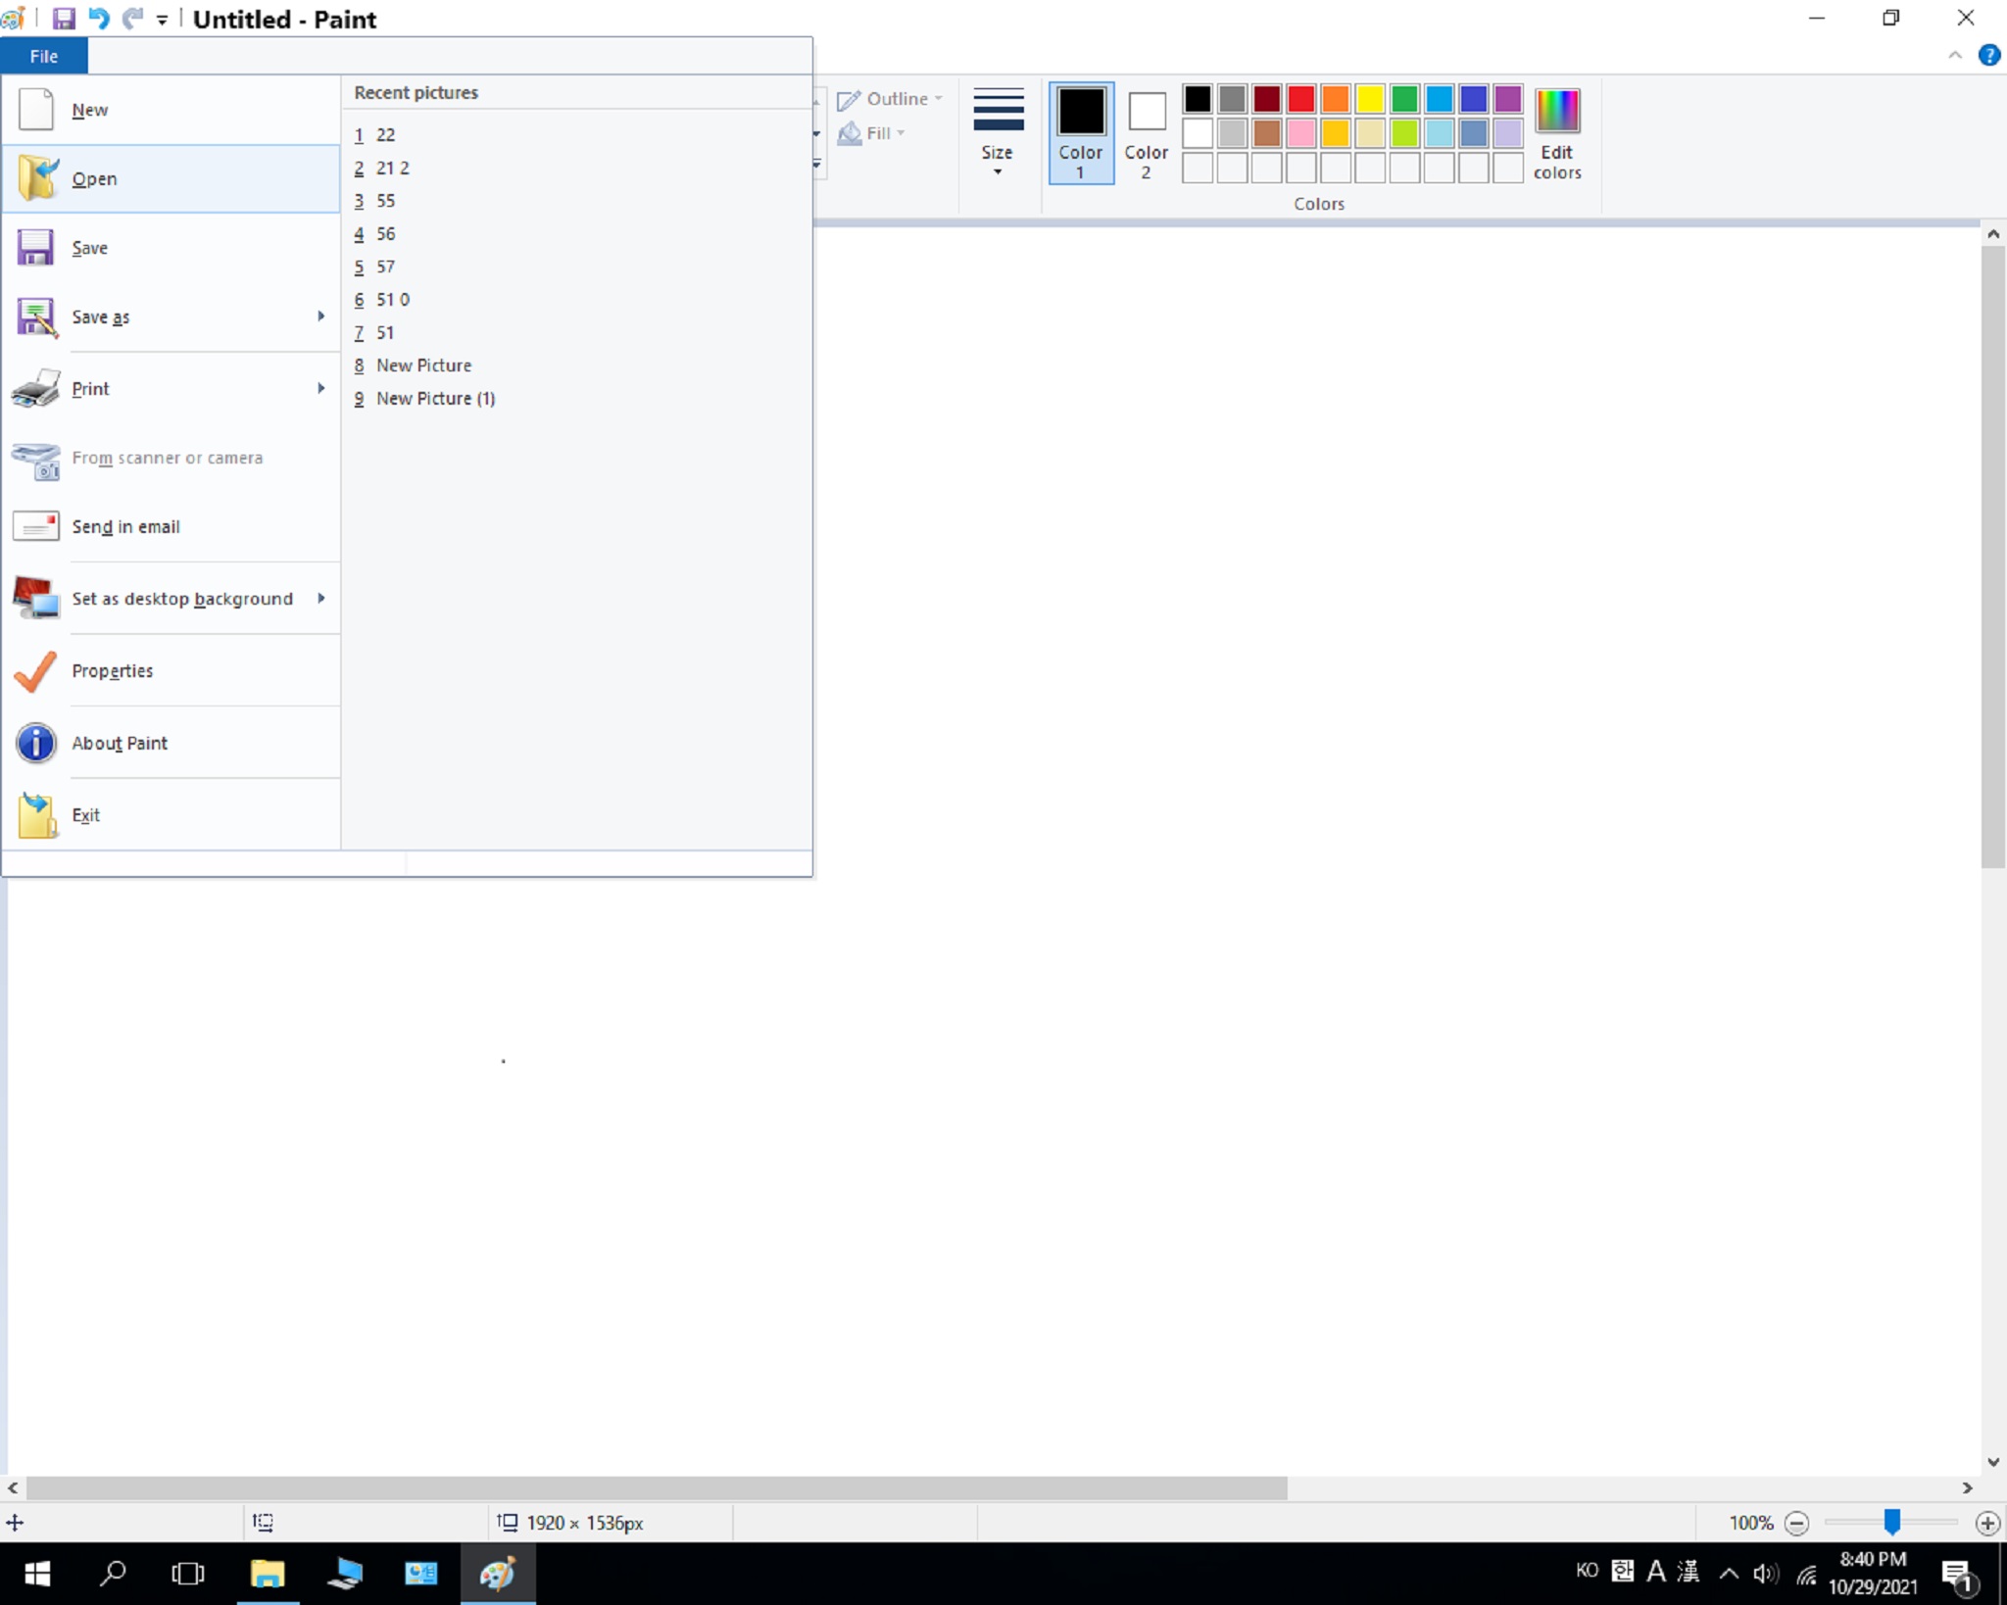Open recent picture 22
The width and height of the screenshot is (2007, 1605).
[578, 134]
